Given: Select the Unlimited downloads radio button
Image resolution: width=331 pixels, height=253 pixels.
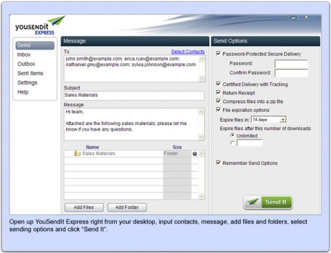Looking at the screenshot, I should pos(232,135).
